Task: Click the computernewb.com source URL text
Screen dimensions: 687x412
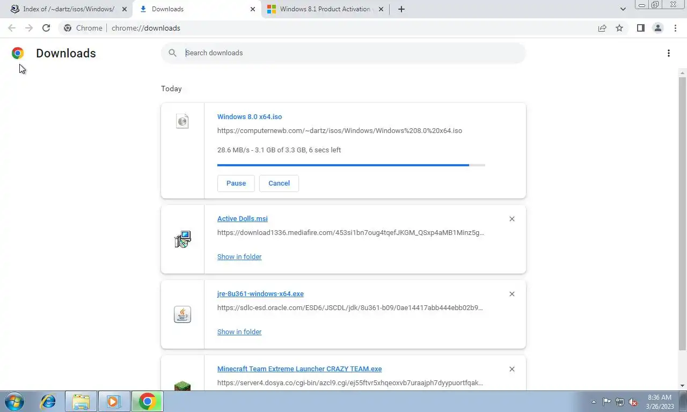Action: click(340, 131)
